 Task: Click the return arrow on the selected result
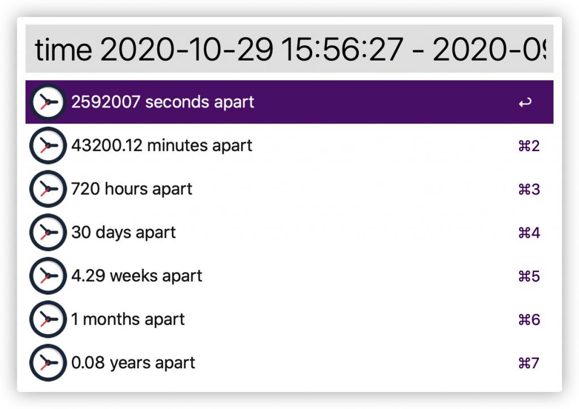(525, 103)
